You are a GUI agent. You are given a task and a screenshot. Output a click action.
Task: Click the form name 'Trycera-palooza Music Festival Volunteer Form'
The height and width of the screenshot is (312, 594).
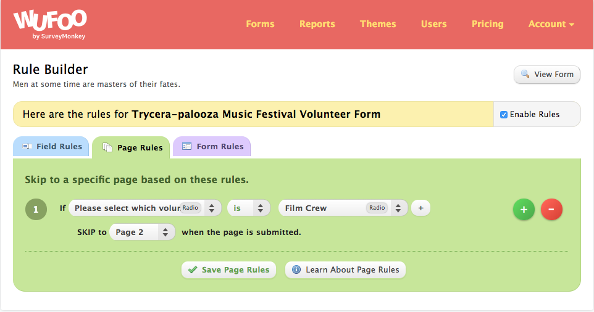pyautogui.click(x=256, y=114)
